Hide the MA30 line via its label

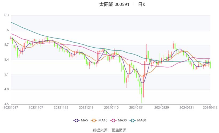coord(122,120)
